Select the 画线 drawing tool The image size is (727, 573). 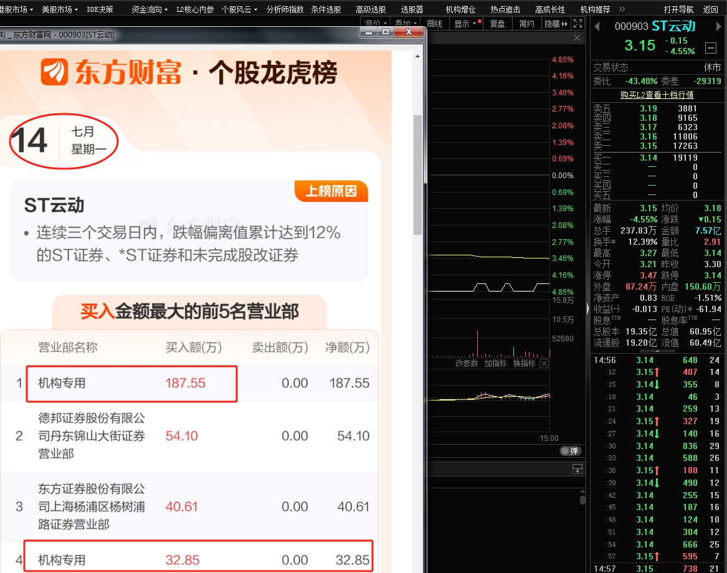tap(434, 24)
